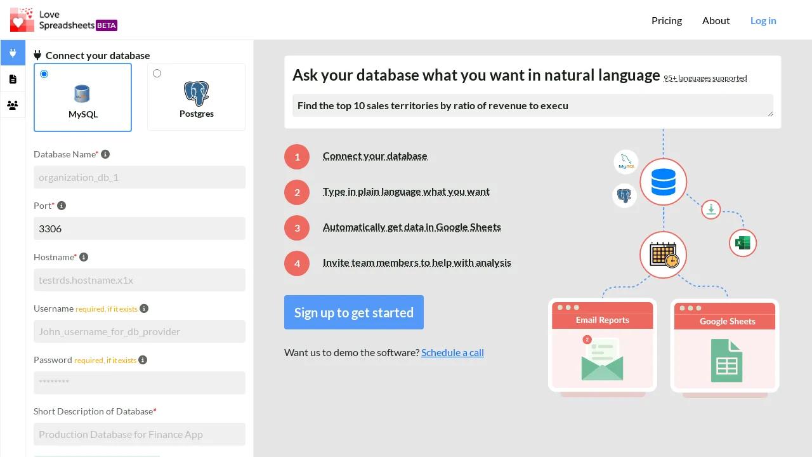Image resolution: width=812 pixels, height=457 pixels.
Task: Click the Log in link
Action: 763,20
